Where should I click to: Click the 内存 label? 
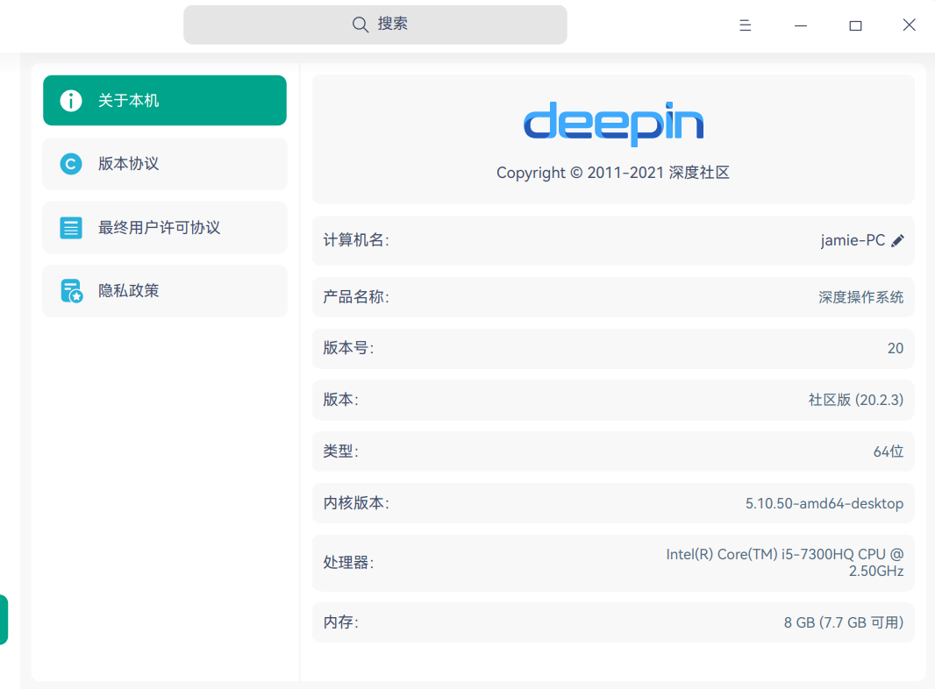(340, 622)
